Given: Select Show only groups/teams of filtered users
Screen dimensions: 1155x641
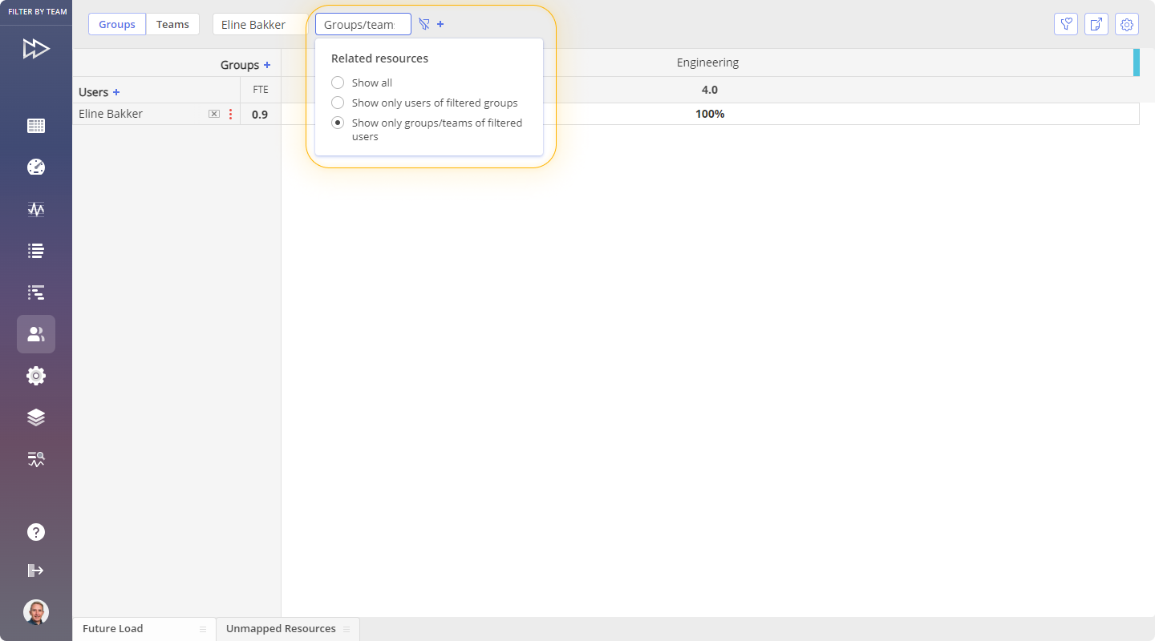Looking at the screenshot, I should click(x=338, y=123).
